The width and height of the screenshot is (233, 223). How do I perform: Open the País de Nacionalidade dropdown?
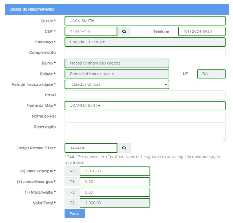pyautogui.click(x=117, y=84)
